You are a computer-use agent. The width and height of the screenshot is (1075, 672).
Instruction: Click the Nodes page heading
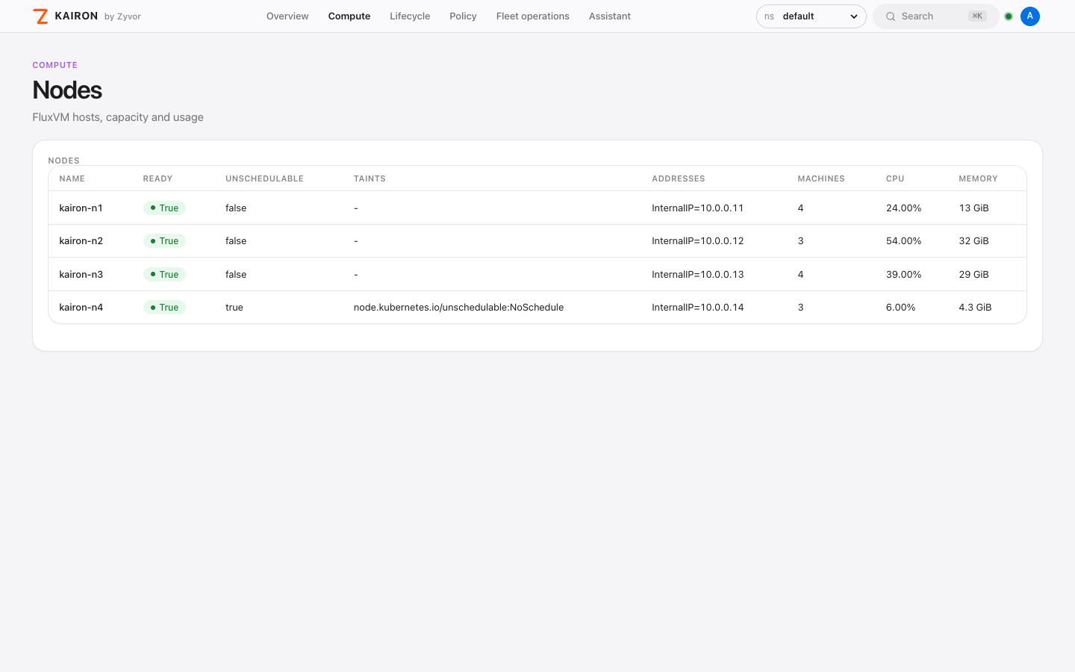67,90
